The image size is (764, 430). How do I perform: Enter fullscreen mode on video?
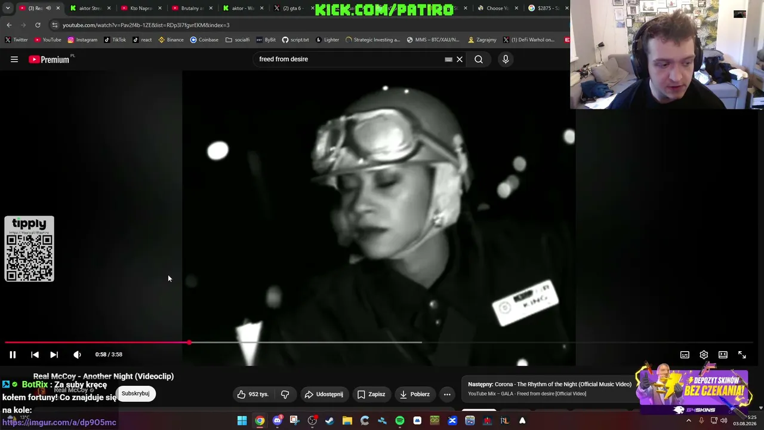pos(742,355)
